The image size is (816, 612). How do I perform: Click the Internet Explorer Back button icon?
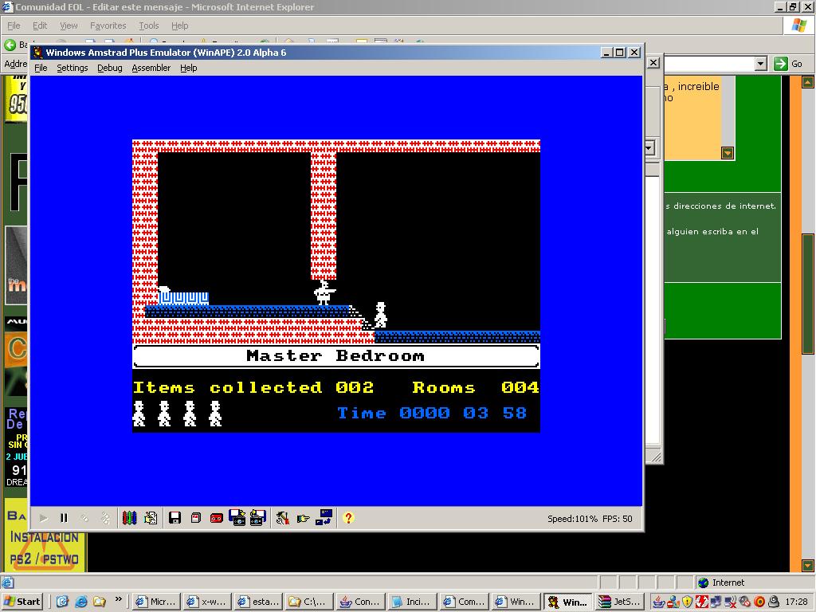10,45
